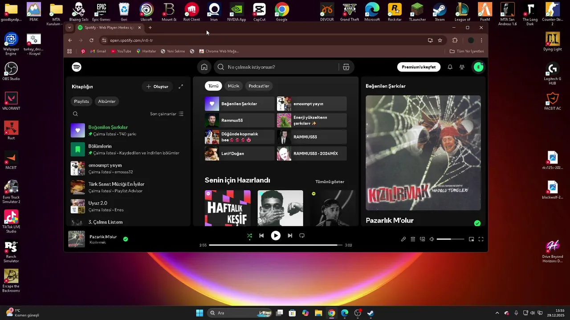Open the Windows taskbar Ara search box
Viewport: 570px width, 320px height.
[x=240, y=313]
